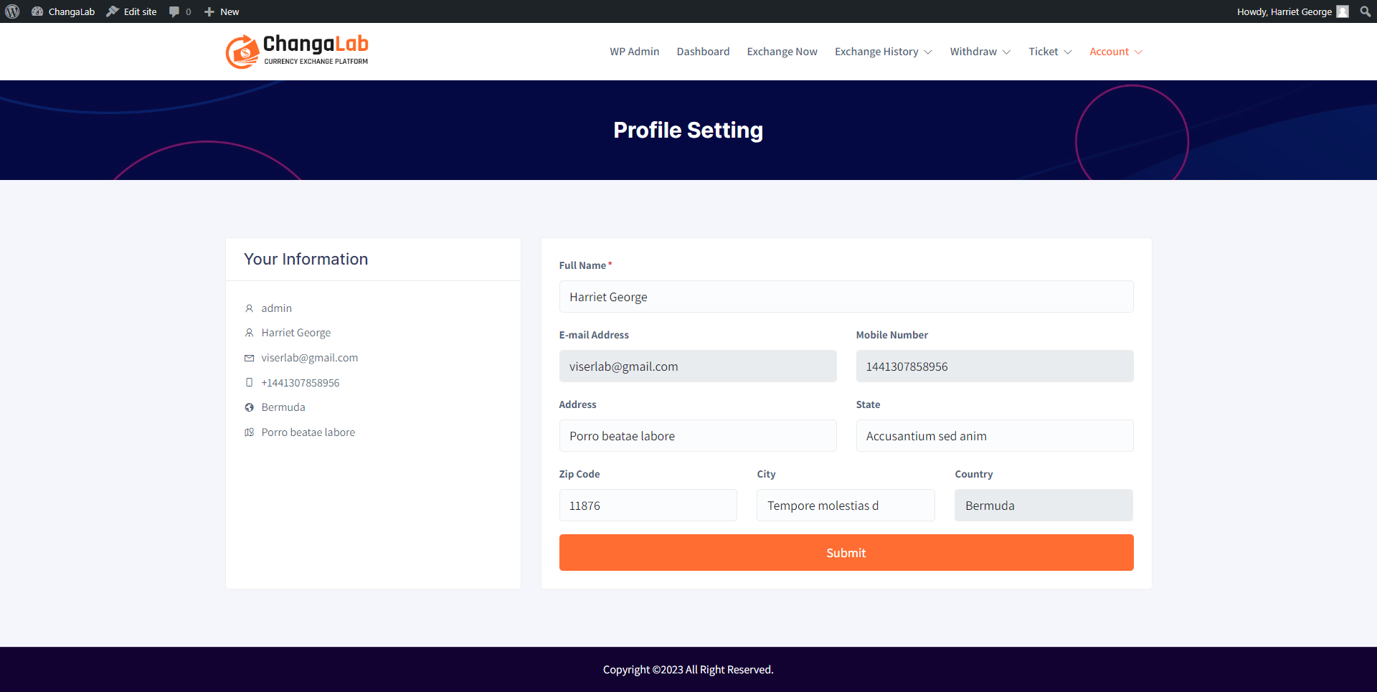Click the + New admin bar item
The image size is (1377, 692).
pyautogui.click(x=222, y=11)
